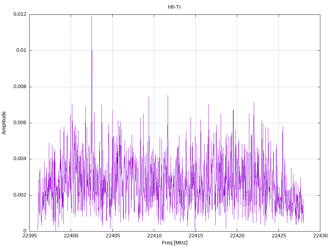329x247 pixels.
Task: Click the 22420 x-axis tick label
Action: tap(237, 236)
